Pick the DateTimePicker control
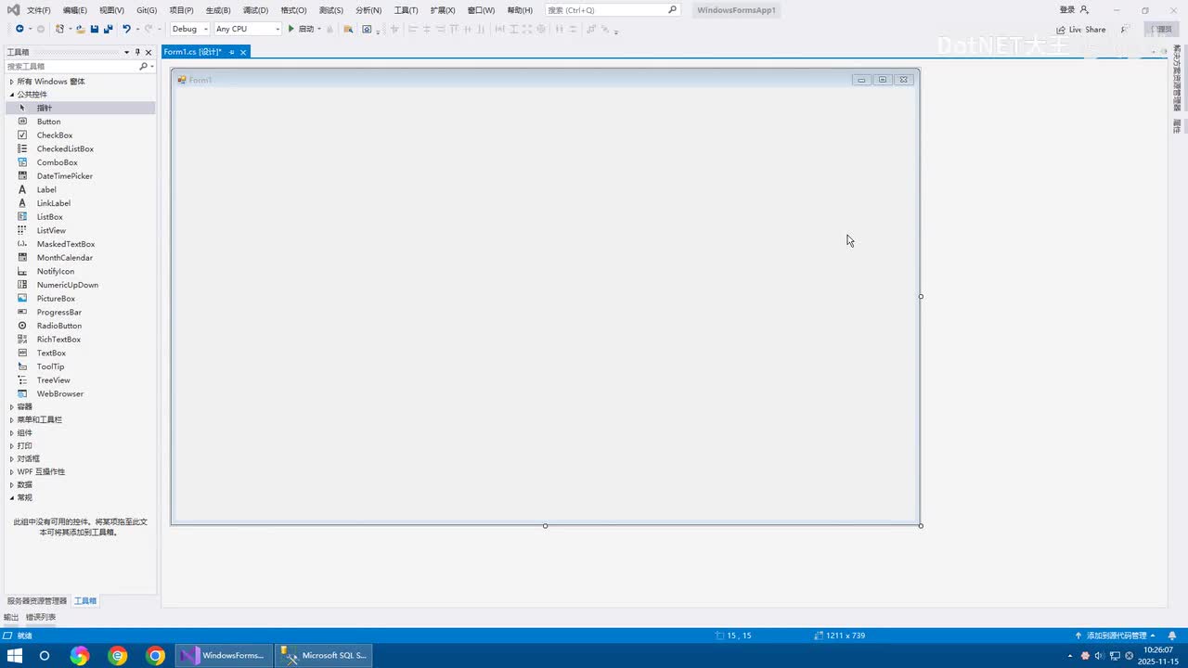This screenshot has width=1188, height=668. pyautogui.click(x=80, y=176)
